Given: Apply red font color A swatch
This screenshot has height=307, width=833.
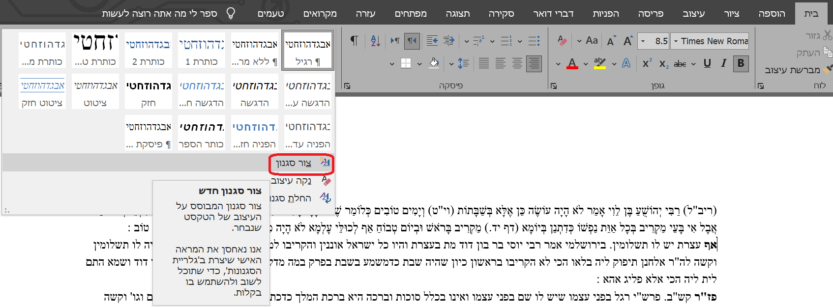Looking at the screenshot, I should click(572, 63).
